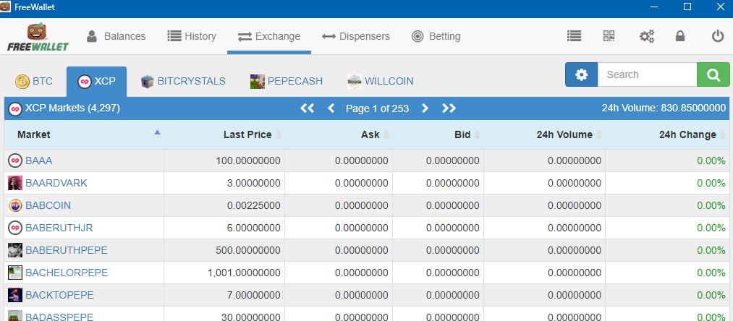Image resolution: width=733 pixels, height=321 pixels.
Task: Click the BAAA market icon
Action: pos(15,160)
